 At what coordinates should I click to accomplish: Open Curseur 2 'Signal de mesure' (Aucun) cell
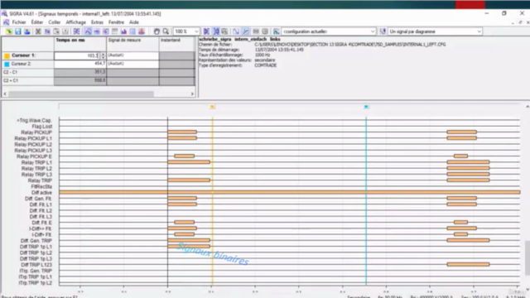coord(132,64)
